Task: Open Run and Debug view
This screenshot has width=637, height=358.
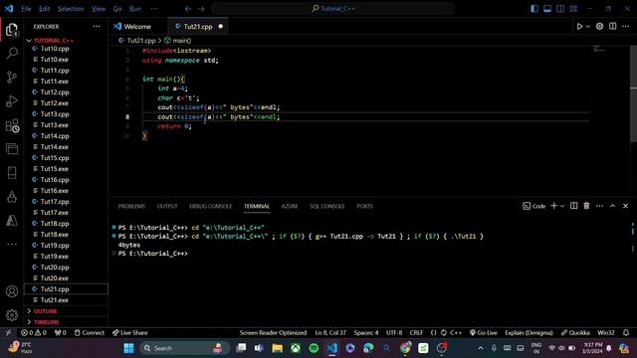Action: 12,101
